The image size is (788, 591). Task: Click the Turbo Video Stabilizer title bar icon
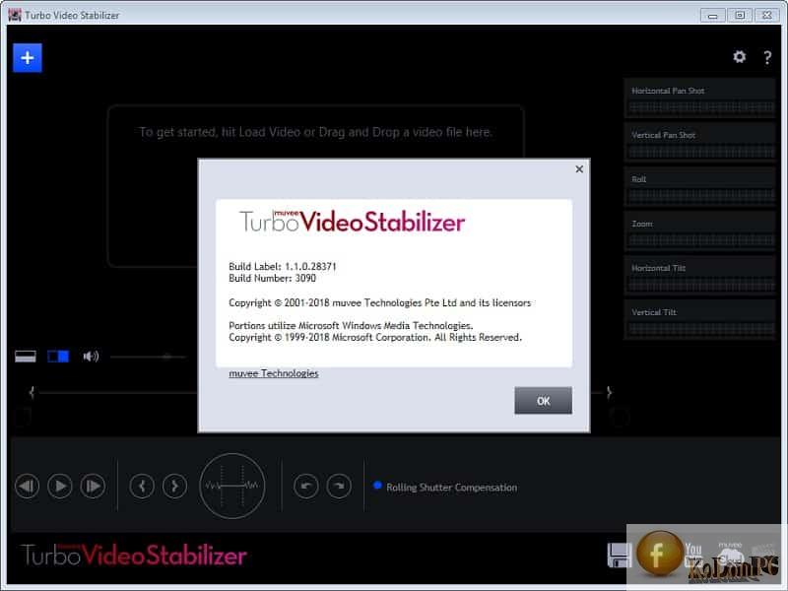point(15,15)
